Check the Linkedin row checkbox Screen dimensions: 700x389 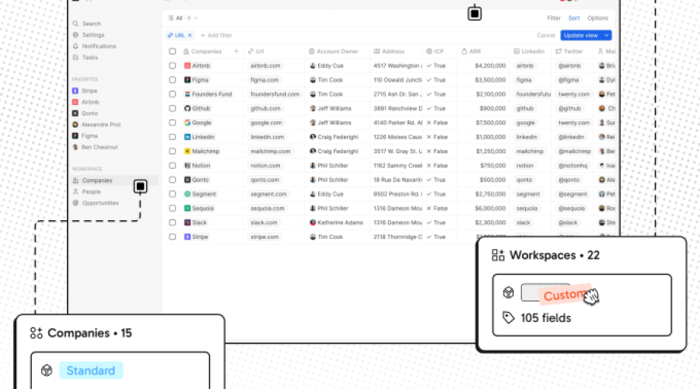173,137
